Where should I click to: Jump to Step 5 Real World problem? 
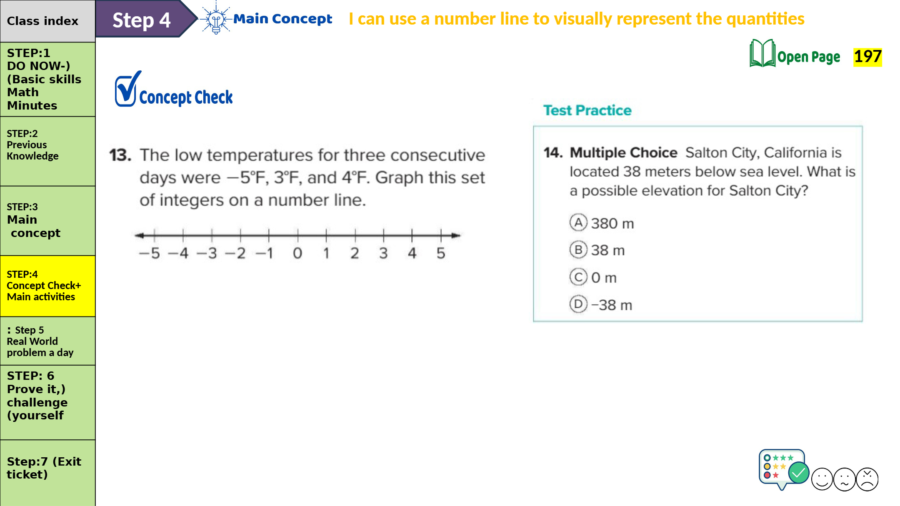[47, 341]
